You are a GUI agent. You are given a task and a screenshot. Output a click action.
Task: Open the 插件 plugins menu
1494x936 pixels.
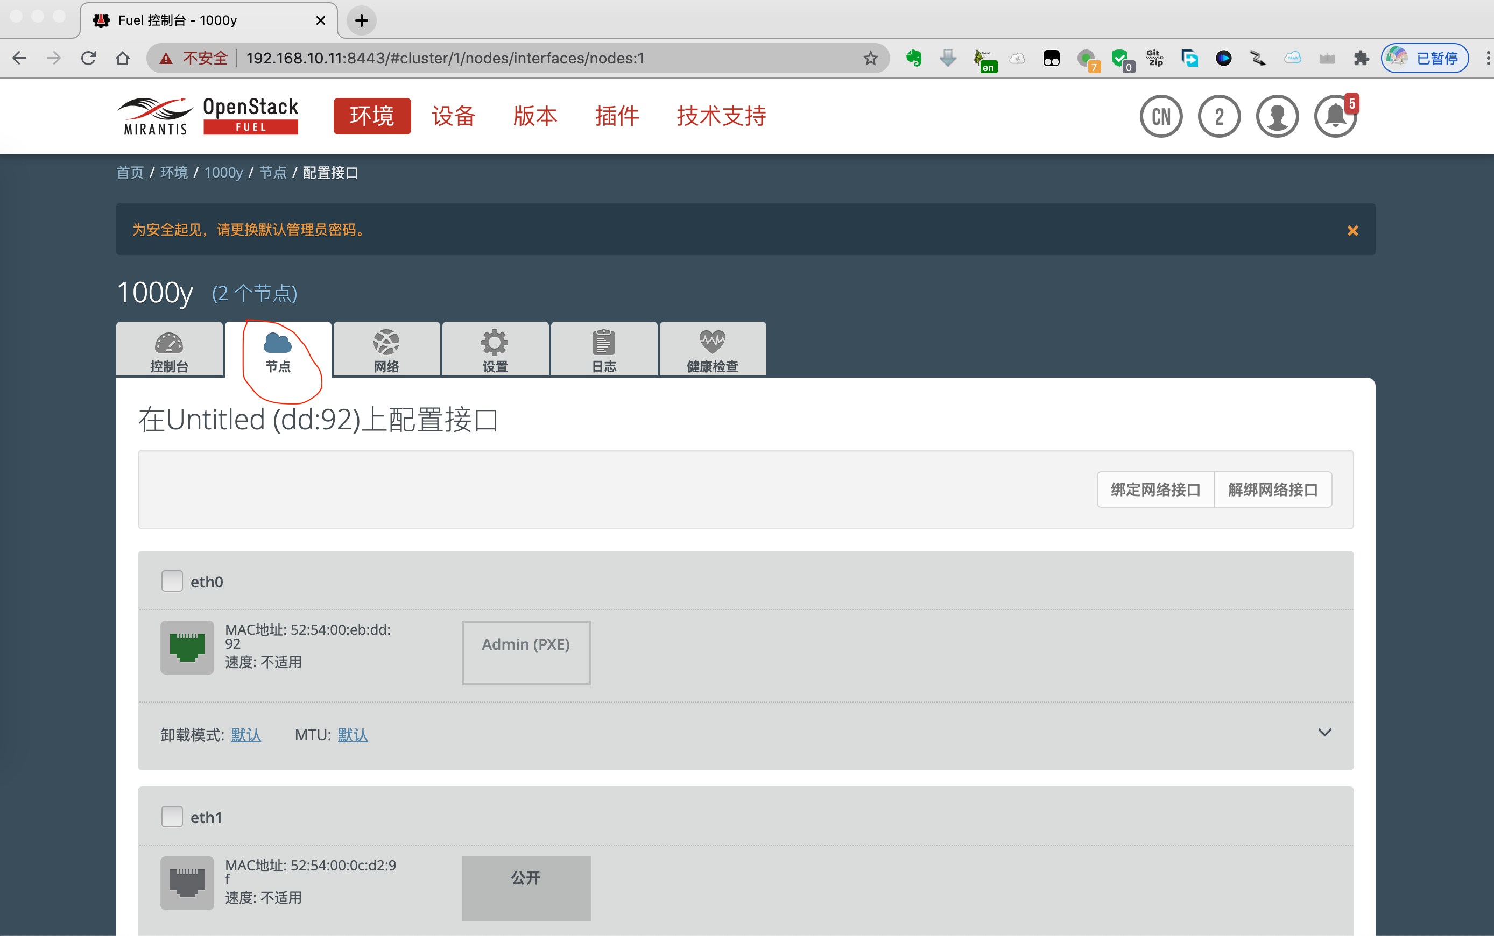[617, 116]
